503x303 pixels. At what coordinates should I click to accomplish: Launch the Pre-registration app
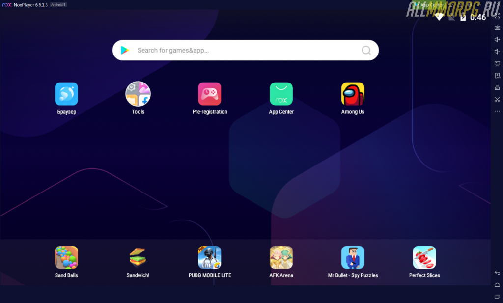pyautogui.click(x=209, y=94)
